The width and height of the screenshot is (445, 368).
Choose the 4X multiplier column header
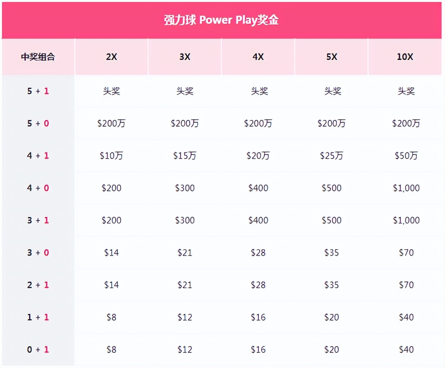[258, 57]
